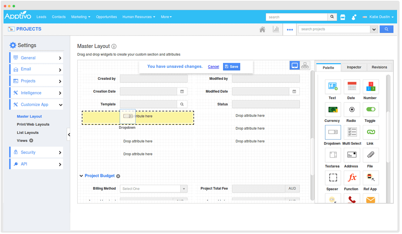
Task: Save the unsaved layout changes
Action: click(x=231, y=67)
